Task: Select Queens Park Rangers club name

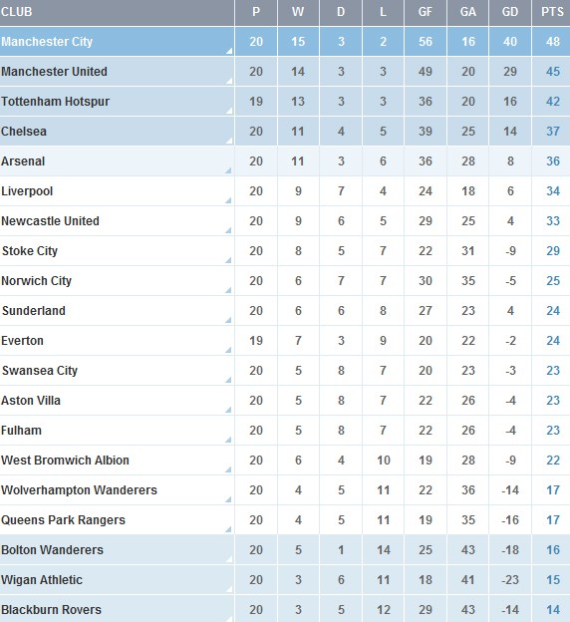Action: click(64, 520)
